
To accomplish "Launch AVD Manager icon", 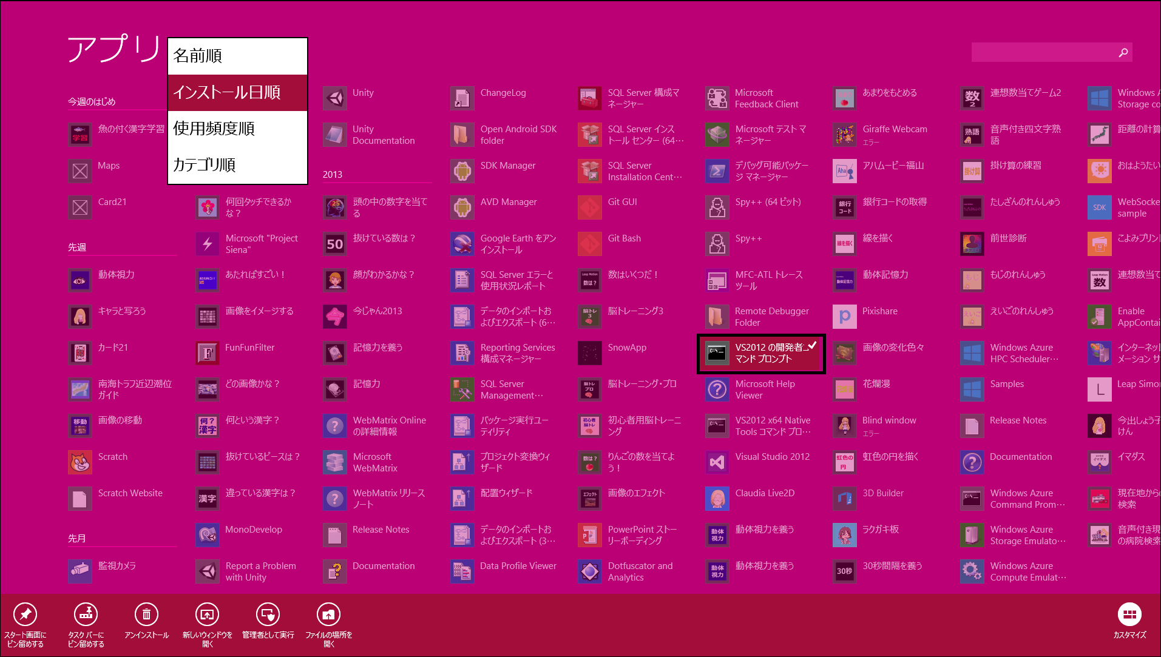I will (x=462, y=207).
